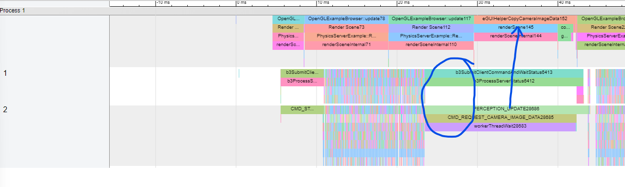The image size is (625, 187).
Task: Click the b3SubmitClientCommandAndWaitStatus6413 slice
Action: (x=504, y=72)
